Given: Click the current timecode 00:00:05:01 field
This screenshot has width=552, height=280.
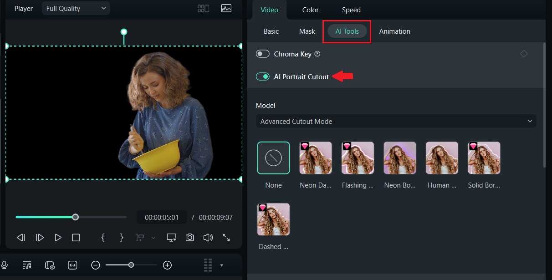Looking at the screenshot, I should [x=162, y=218].
